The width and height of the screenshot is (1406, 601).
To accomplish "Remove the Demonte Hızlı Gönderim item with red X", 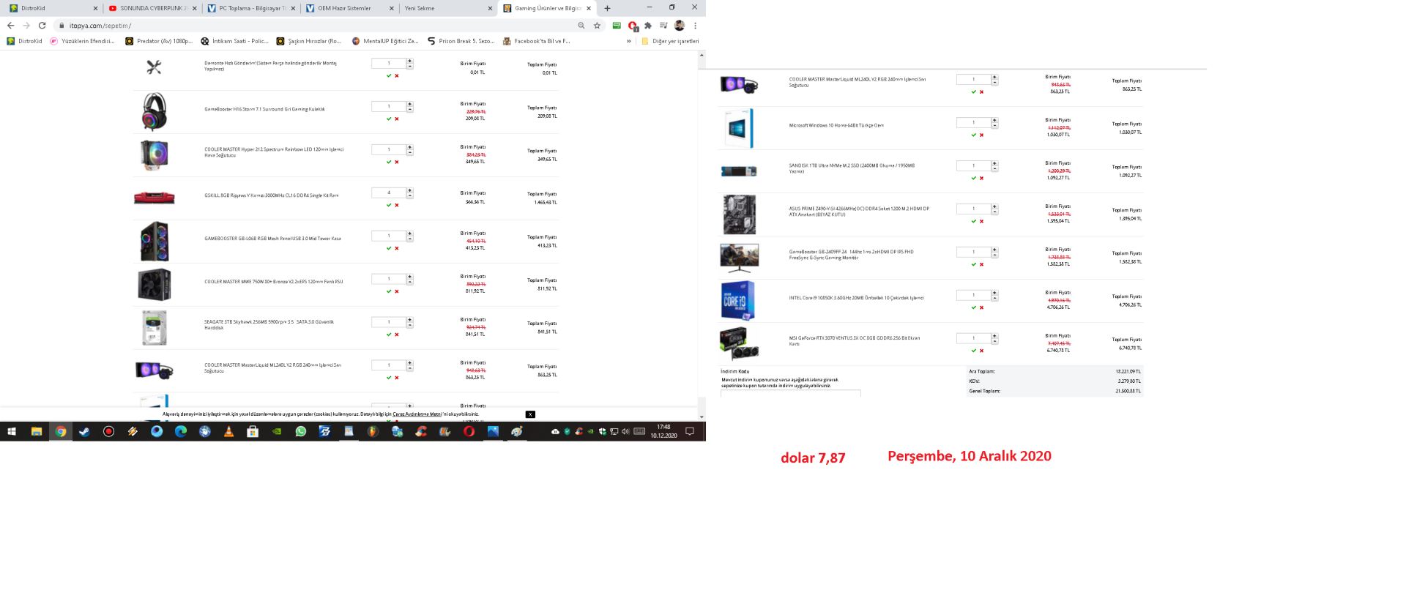I will click(x=397, y=75).
